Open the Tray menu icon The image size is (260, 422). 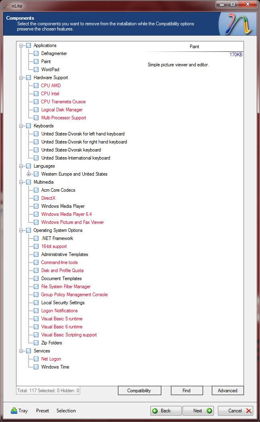[14, 410]
